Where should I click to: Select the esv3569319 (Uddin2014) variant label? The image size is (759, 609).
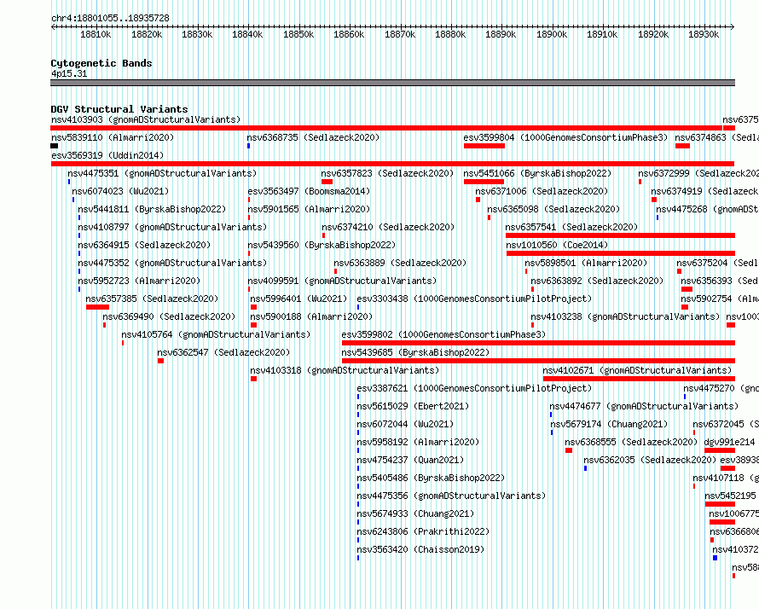107,155
